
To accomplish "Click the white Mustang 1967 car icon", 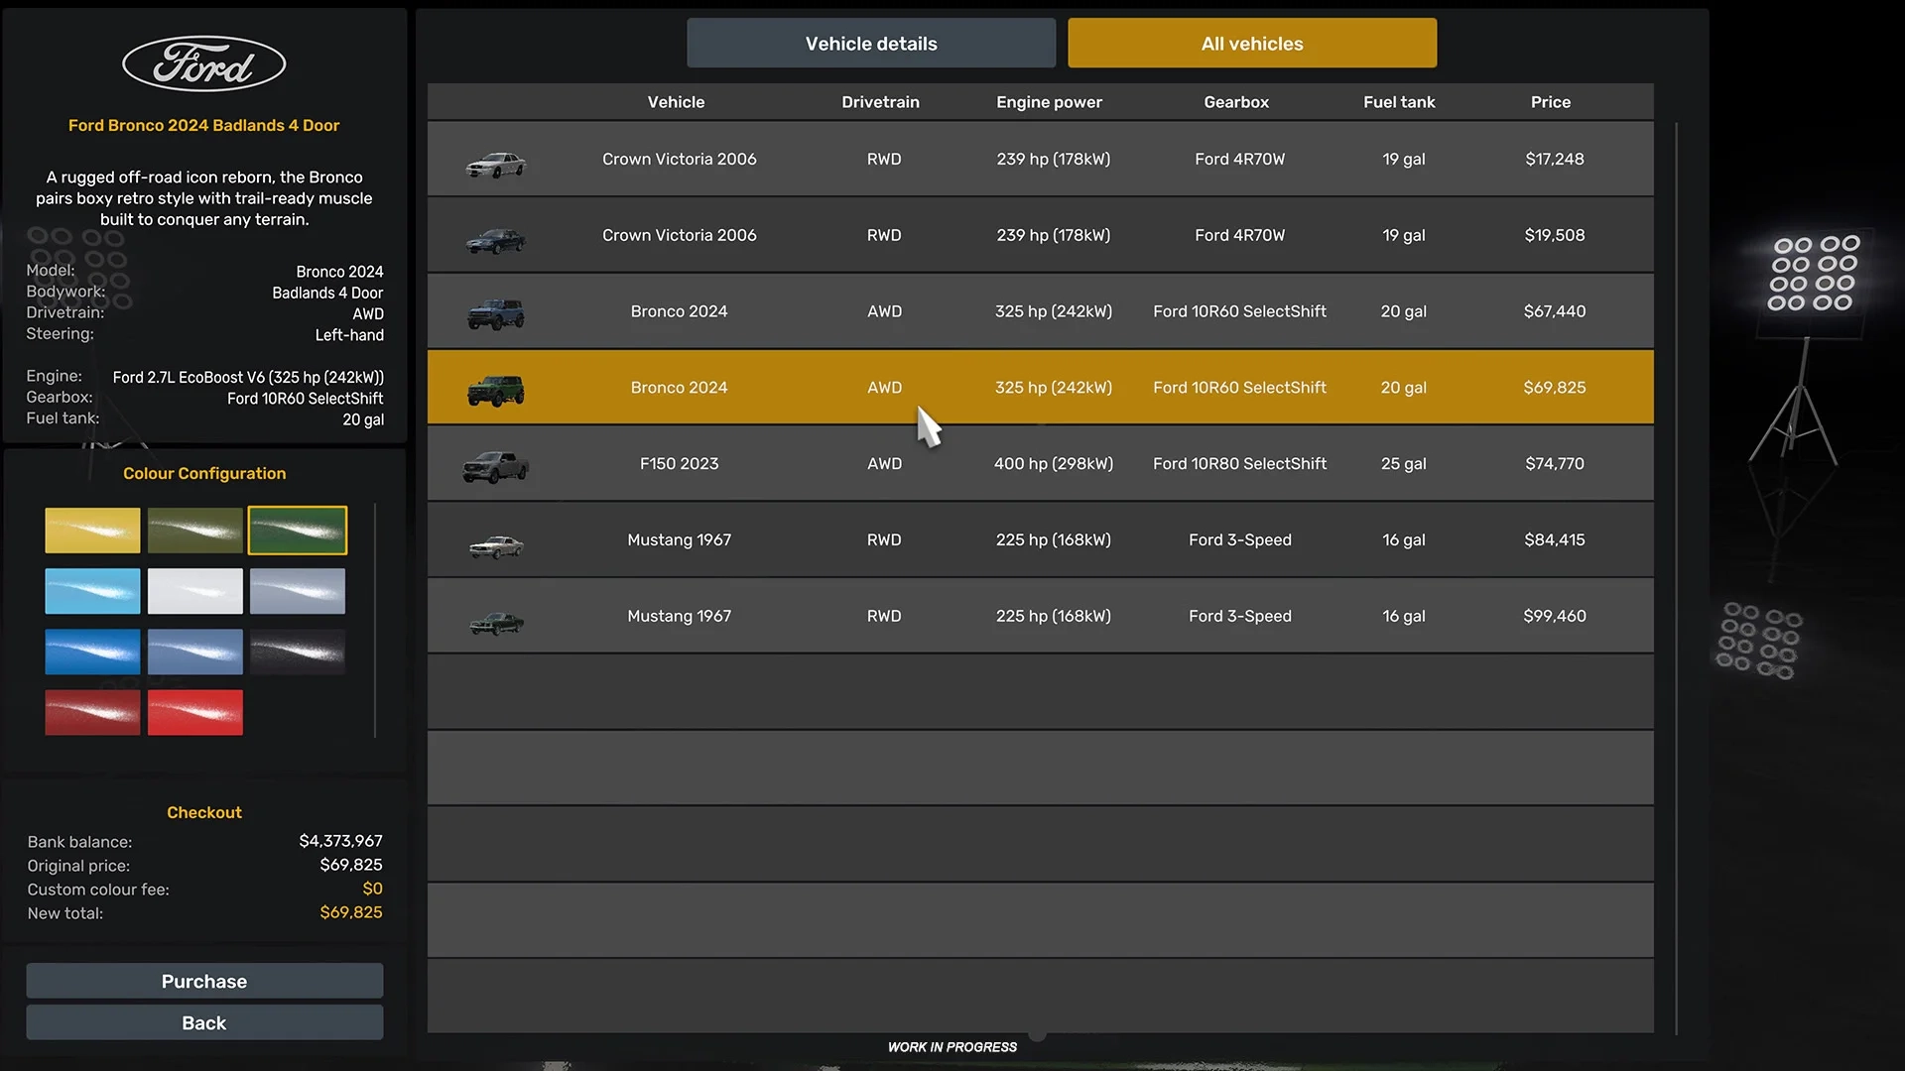I will pyautogui.click(x=496, y=545).
